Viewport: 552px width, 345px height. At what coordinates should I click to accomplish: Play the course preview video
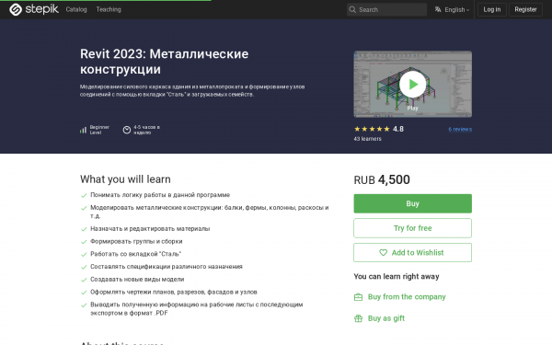(412, 85)
